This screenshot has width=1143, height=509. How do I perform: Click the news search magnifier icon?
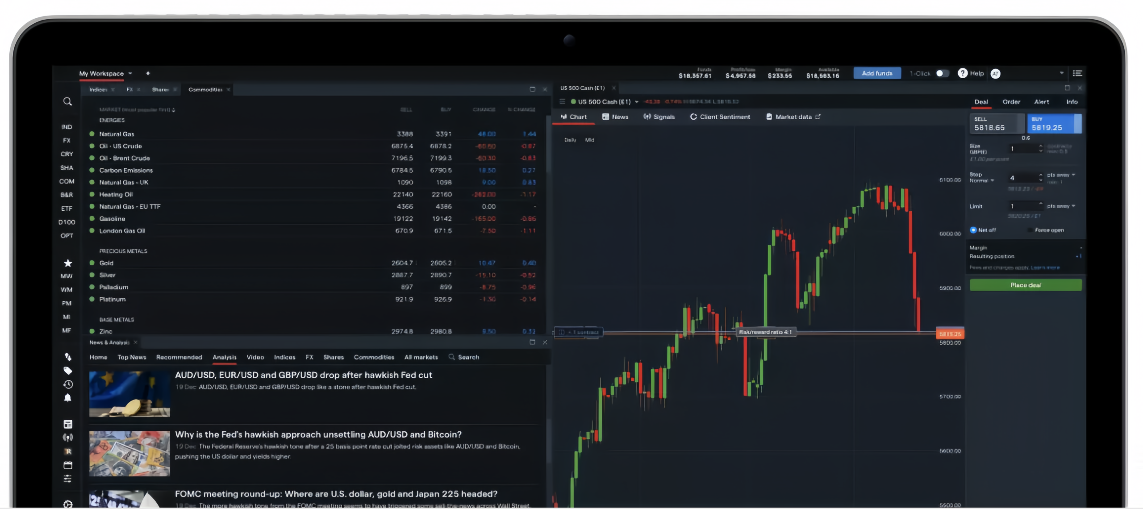click(x=451, y=357)
